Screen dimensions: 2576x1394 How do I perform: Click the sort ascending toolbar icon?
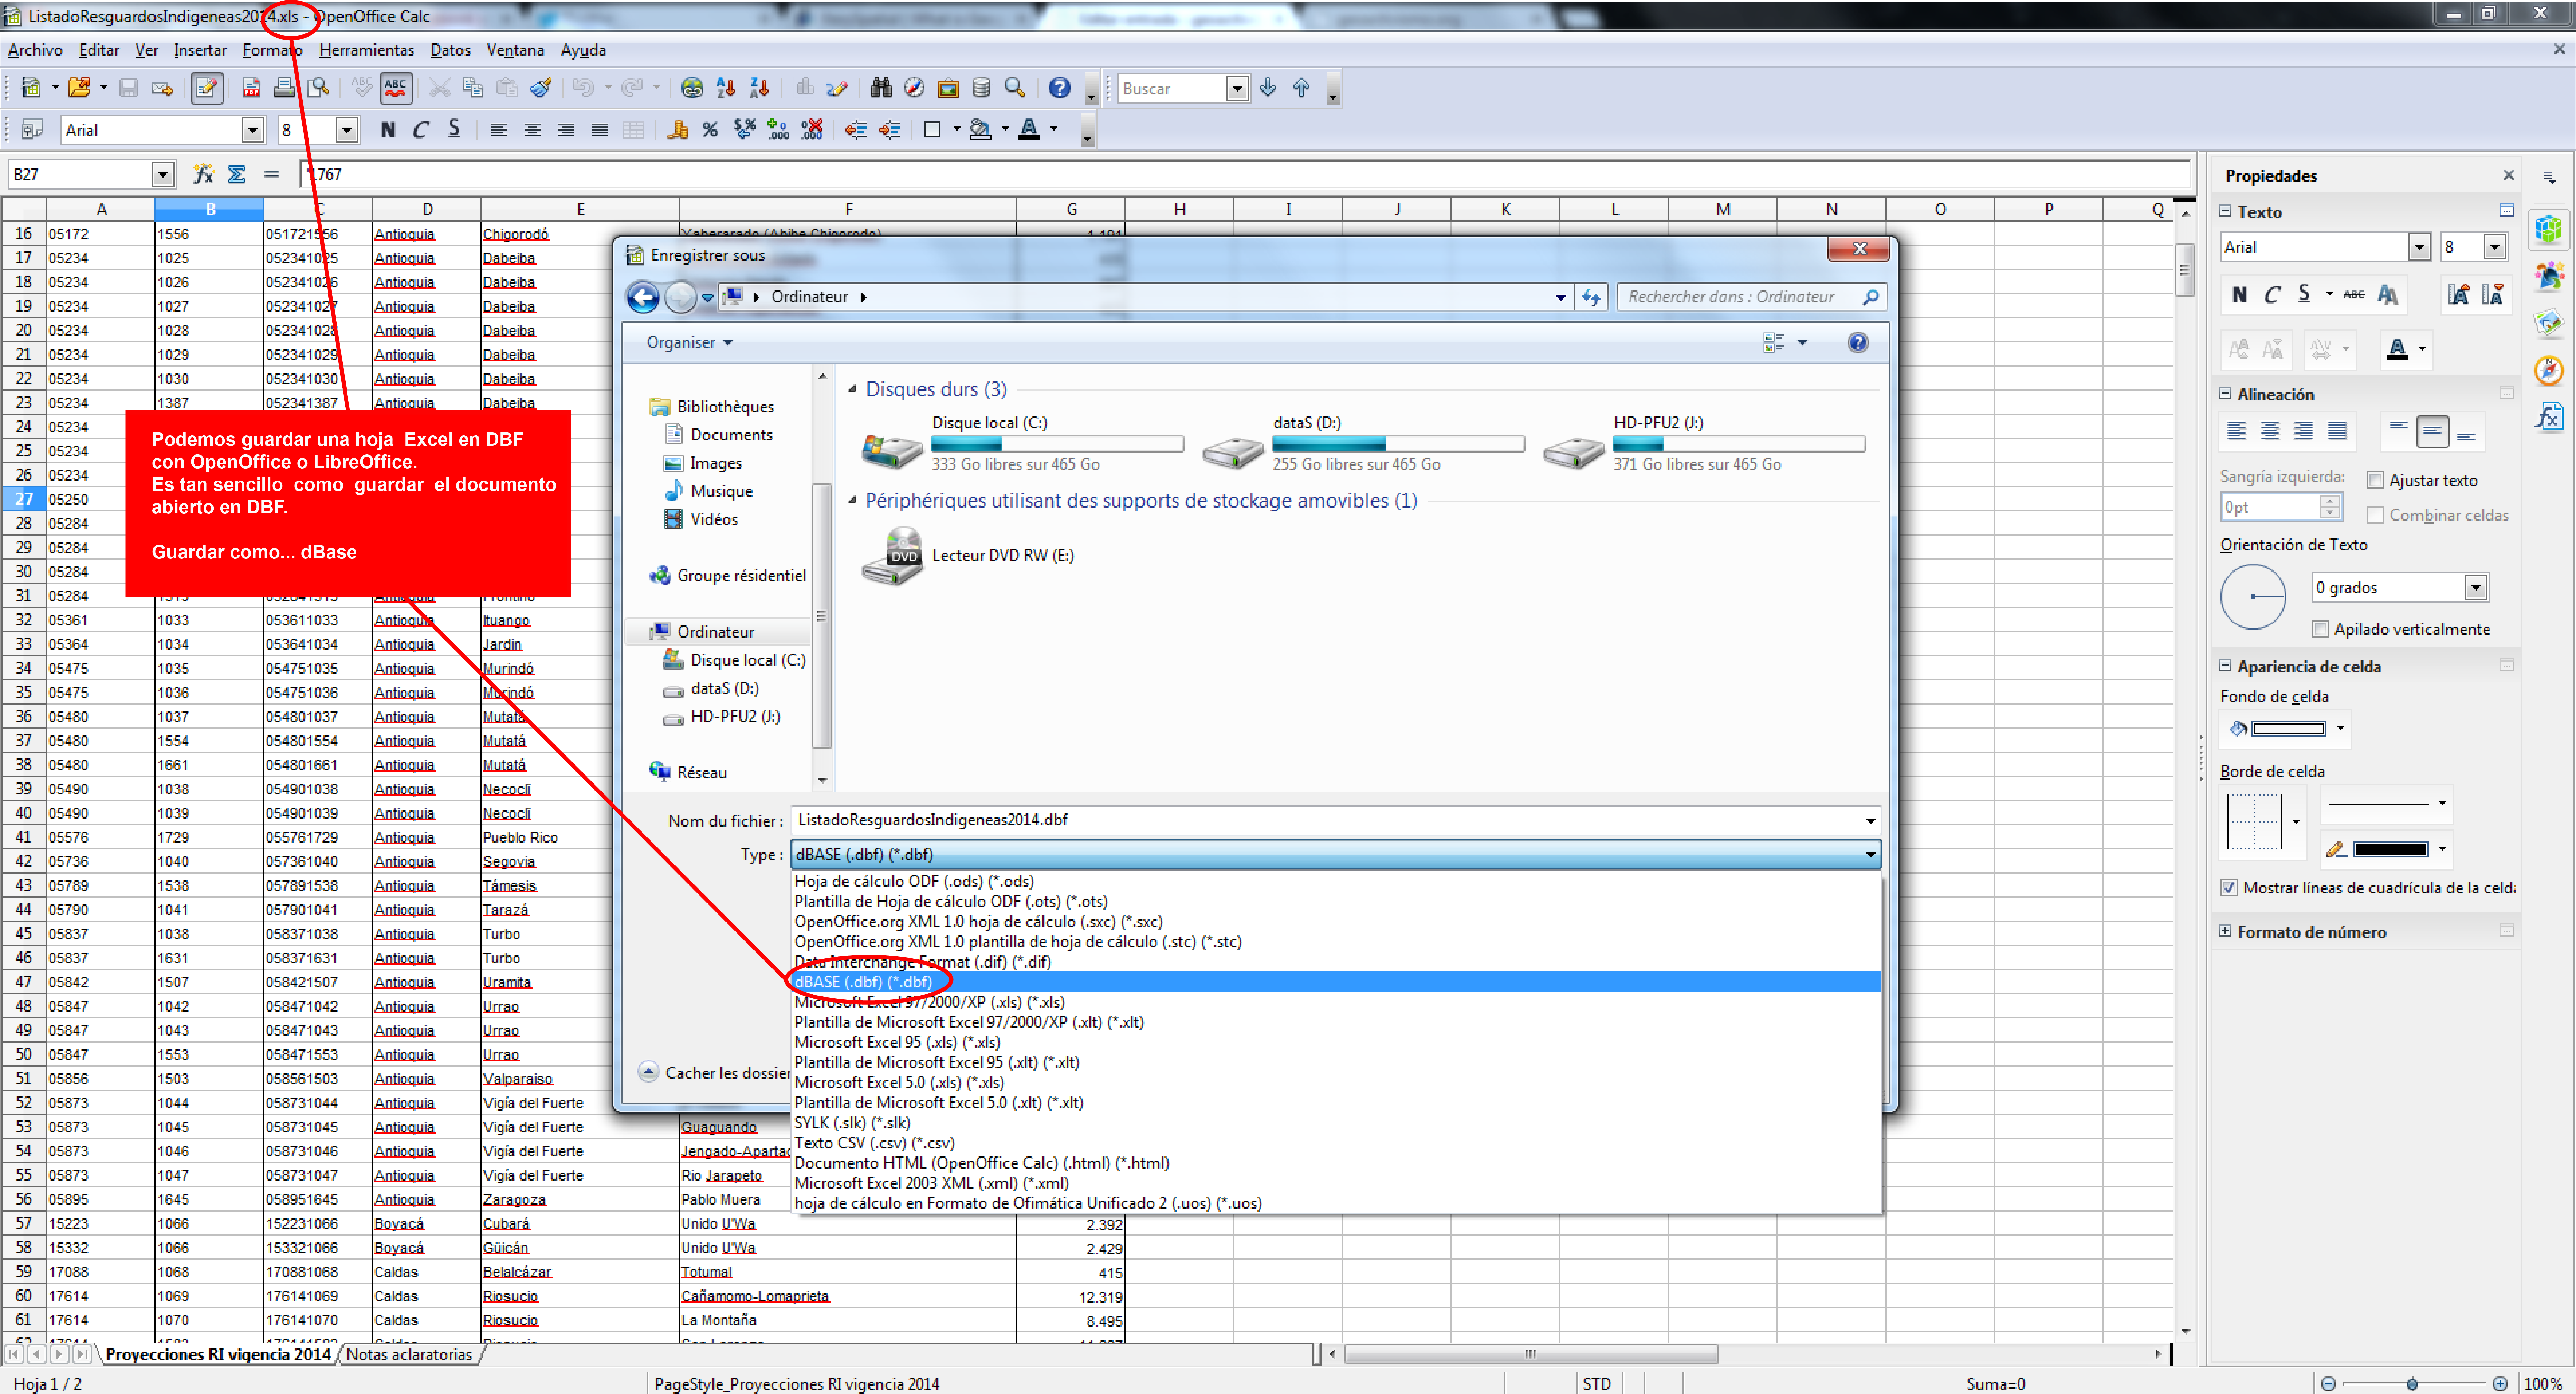click(726, 88)
